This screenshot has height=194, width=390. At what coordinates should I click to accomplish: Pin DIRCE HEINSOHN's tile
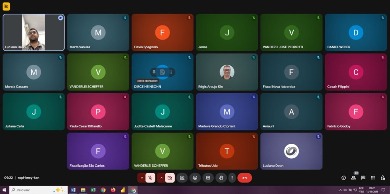(x=154, y=72)
